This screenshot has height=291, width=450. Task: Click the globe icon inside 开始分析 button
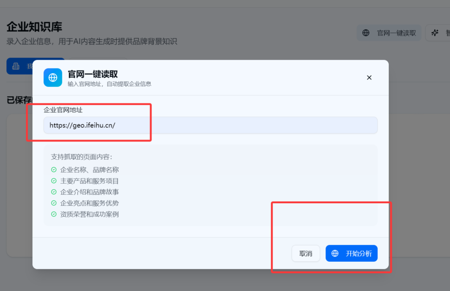pyautogui.click(x=335, y=253)
